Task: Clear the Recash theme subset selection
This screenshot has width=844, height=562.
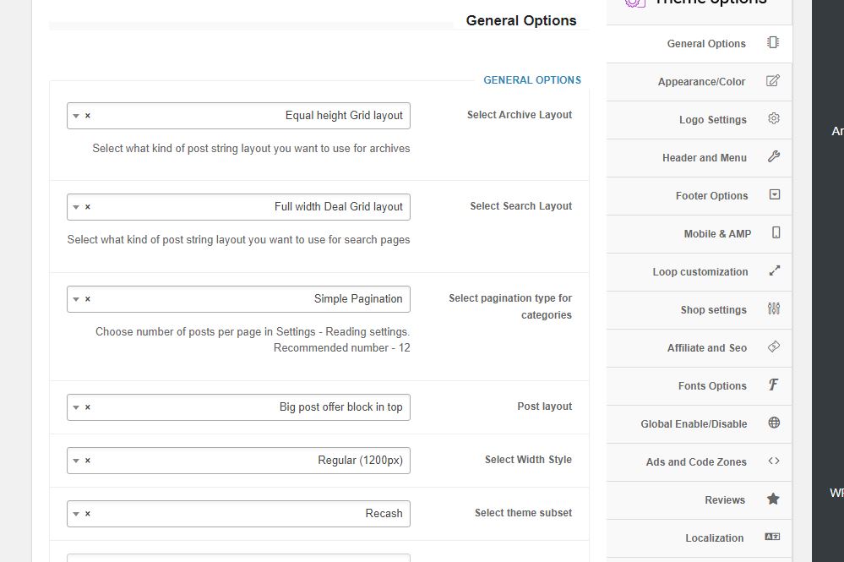Action: point(88,514)
